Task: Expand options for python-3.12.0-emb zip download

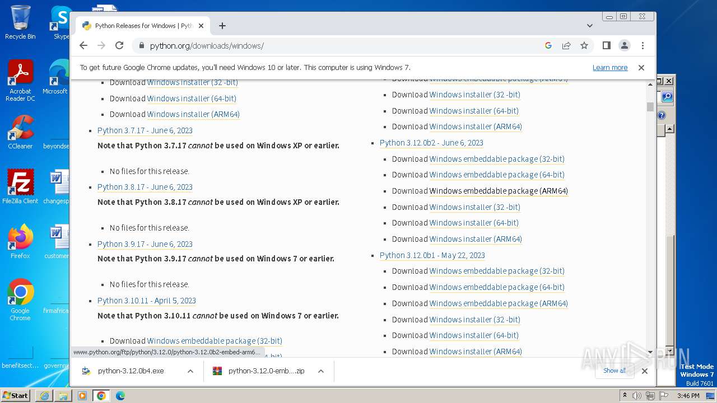Action: (x=321, y=371)
